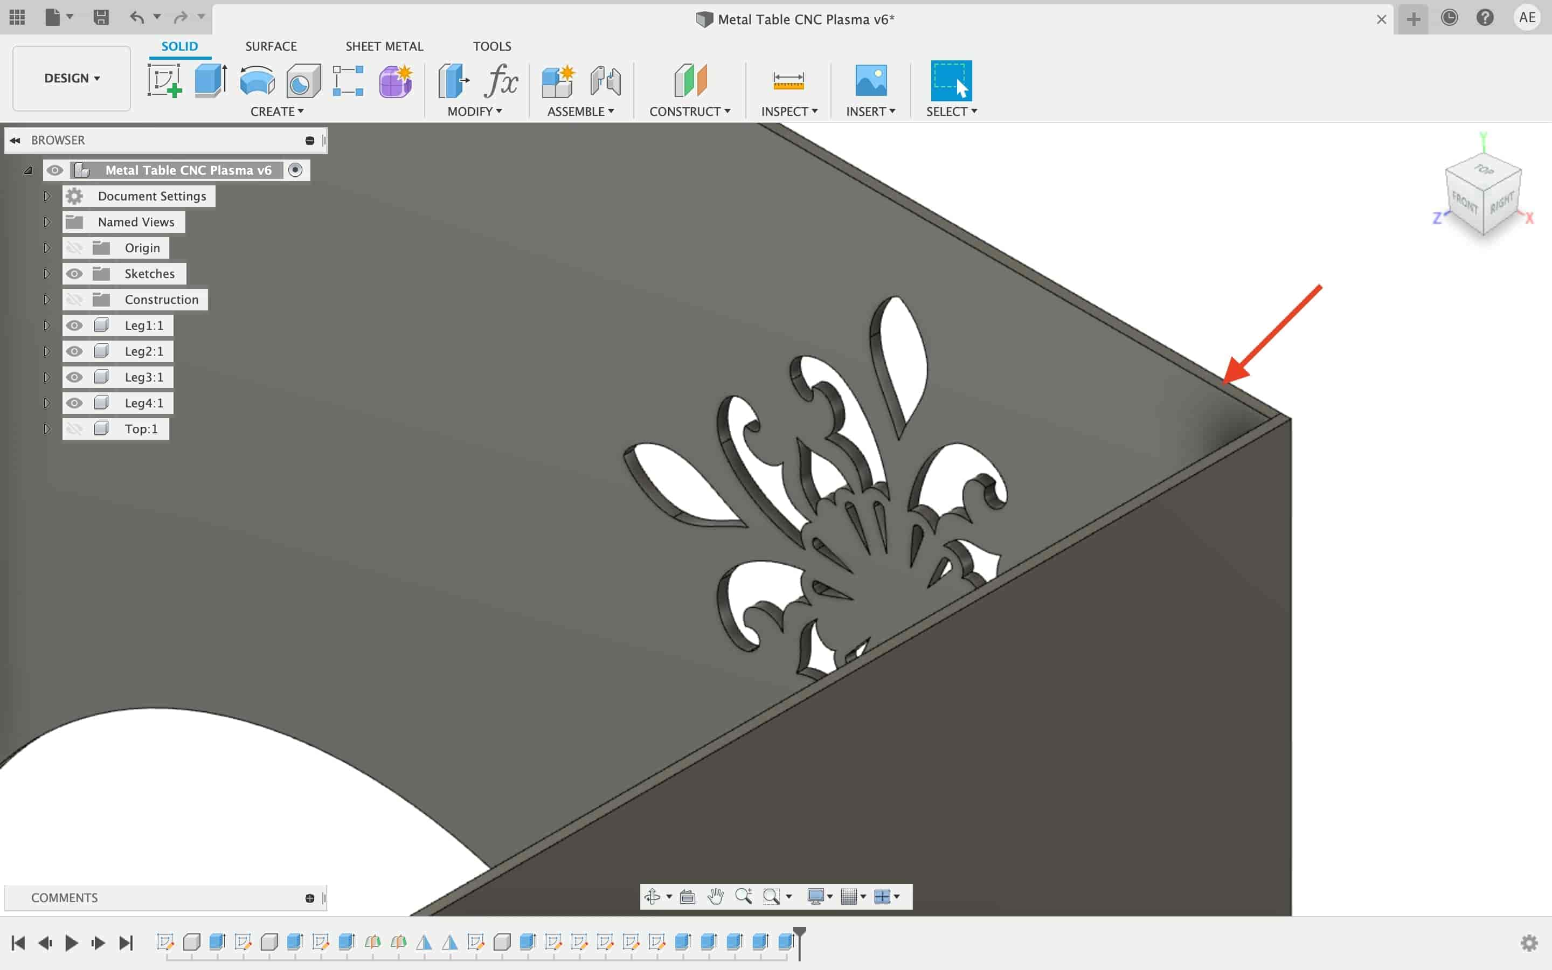Collapse the Metal Table root node
The width and height of the screenshot is (1552, 970).
coord(27,170)
